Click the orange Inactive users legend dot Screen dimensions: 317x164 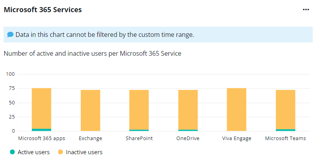60,152
